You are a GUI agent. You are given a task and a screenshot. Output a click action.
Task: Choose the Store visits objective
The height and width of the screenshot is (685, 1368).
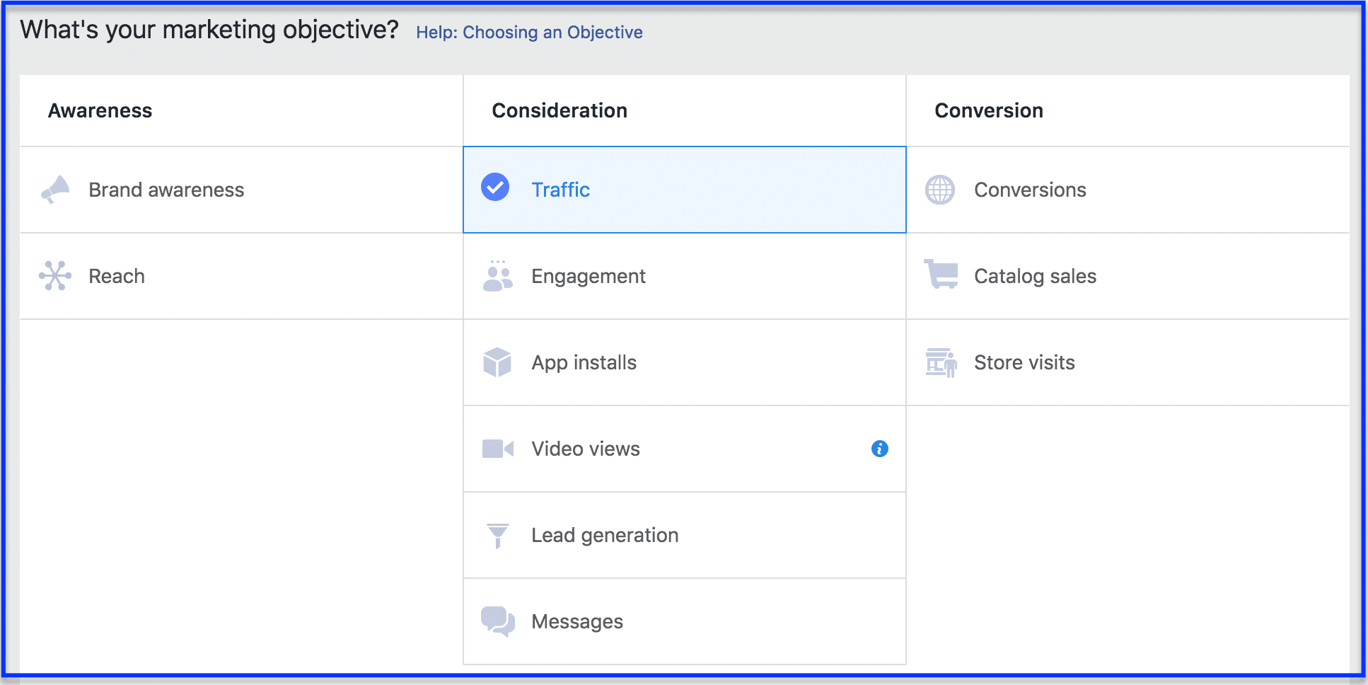(1128, 362)
